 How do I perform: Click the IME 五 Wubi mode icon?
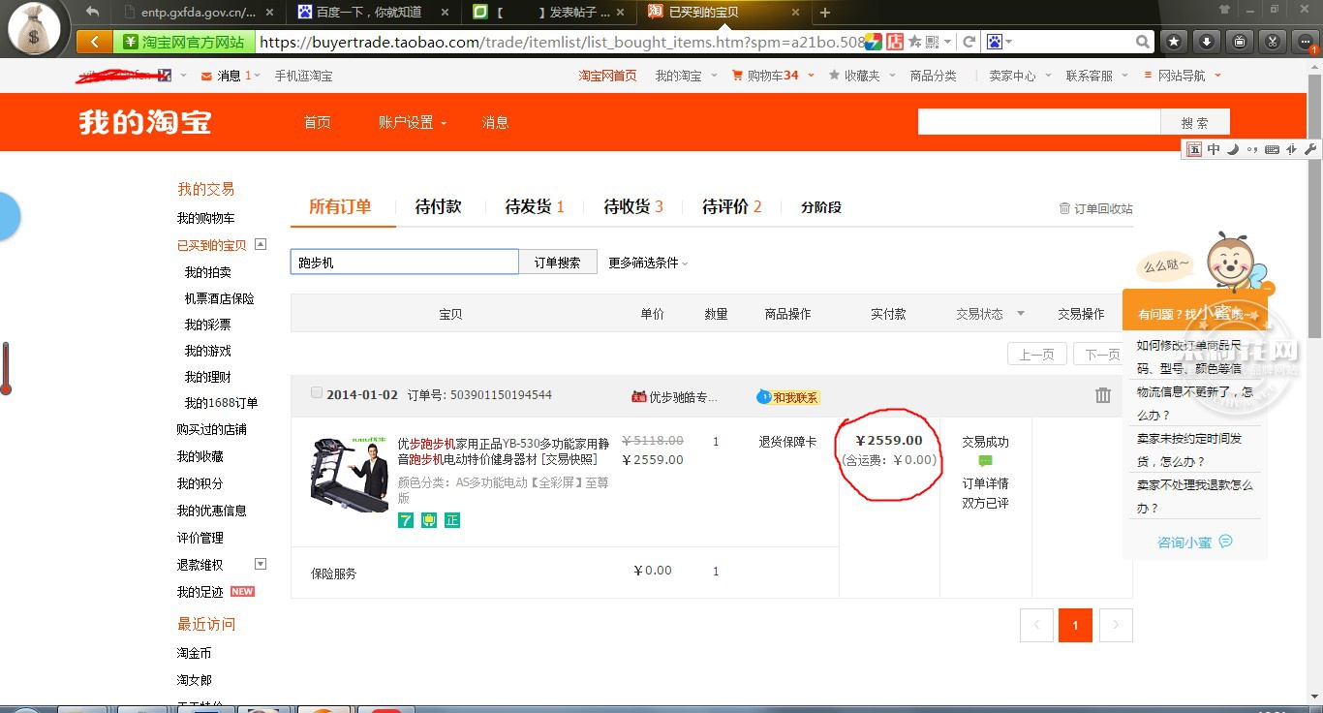click(x=1194, y=149)
